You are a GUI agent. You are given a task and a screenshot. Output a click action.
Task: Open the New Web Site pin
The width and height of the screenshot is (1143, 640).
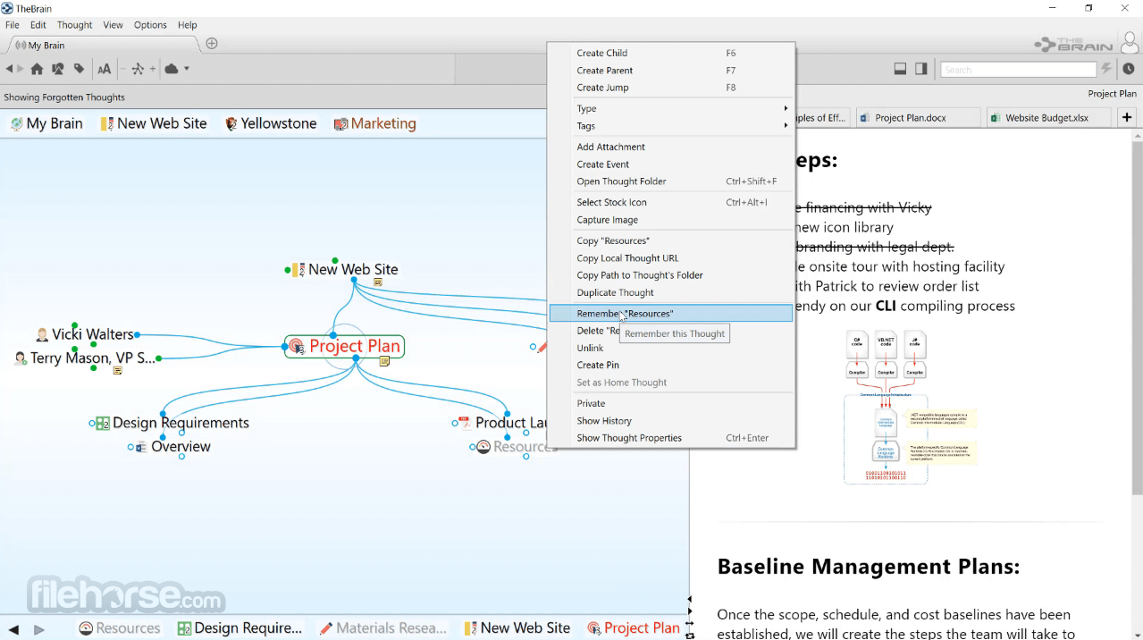154,123
